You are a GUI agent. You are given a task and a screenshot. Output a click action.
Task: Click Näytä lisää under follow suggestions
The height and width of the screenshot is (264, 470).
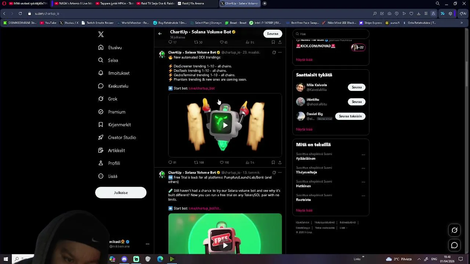click(x=304, y=129)
